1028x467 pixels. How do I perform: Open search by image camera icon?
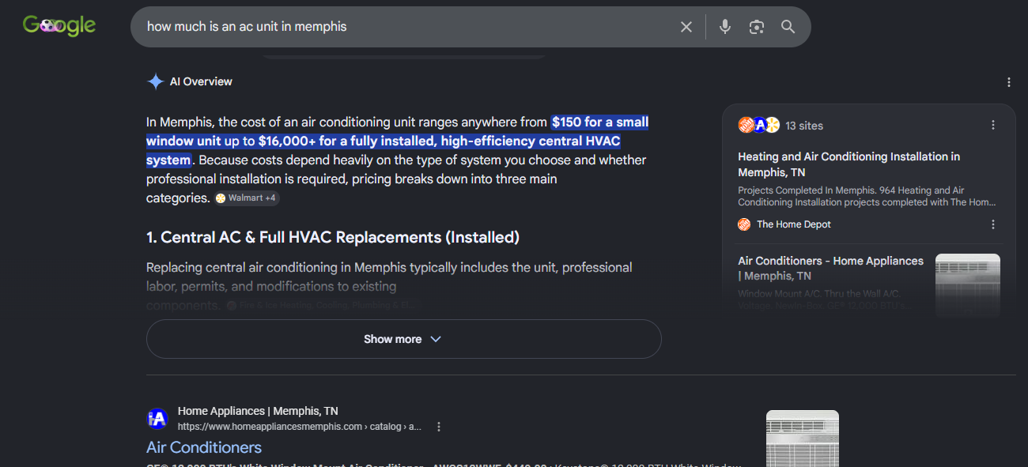[x=757, y=27]
